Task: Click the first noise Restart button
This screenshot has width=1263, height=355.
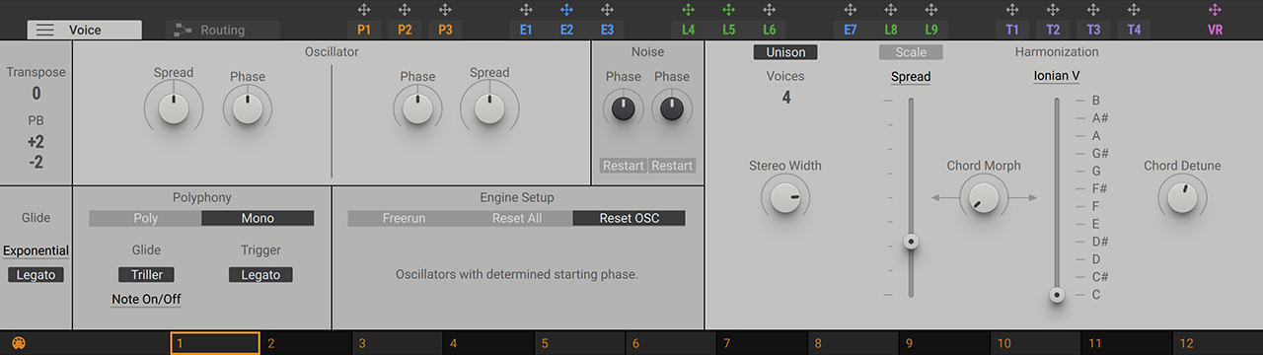Action: pyautogui.click(x=624, y=166)
